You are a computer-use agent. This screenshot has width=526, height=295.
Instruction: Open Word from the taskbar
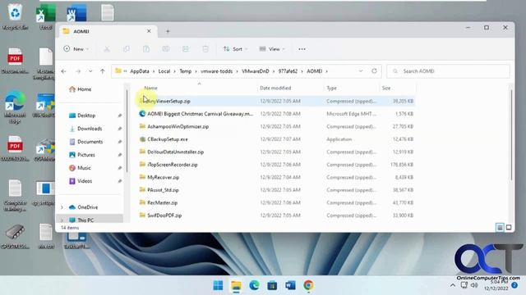pyautogui.click(x=290, y=285)
